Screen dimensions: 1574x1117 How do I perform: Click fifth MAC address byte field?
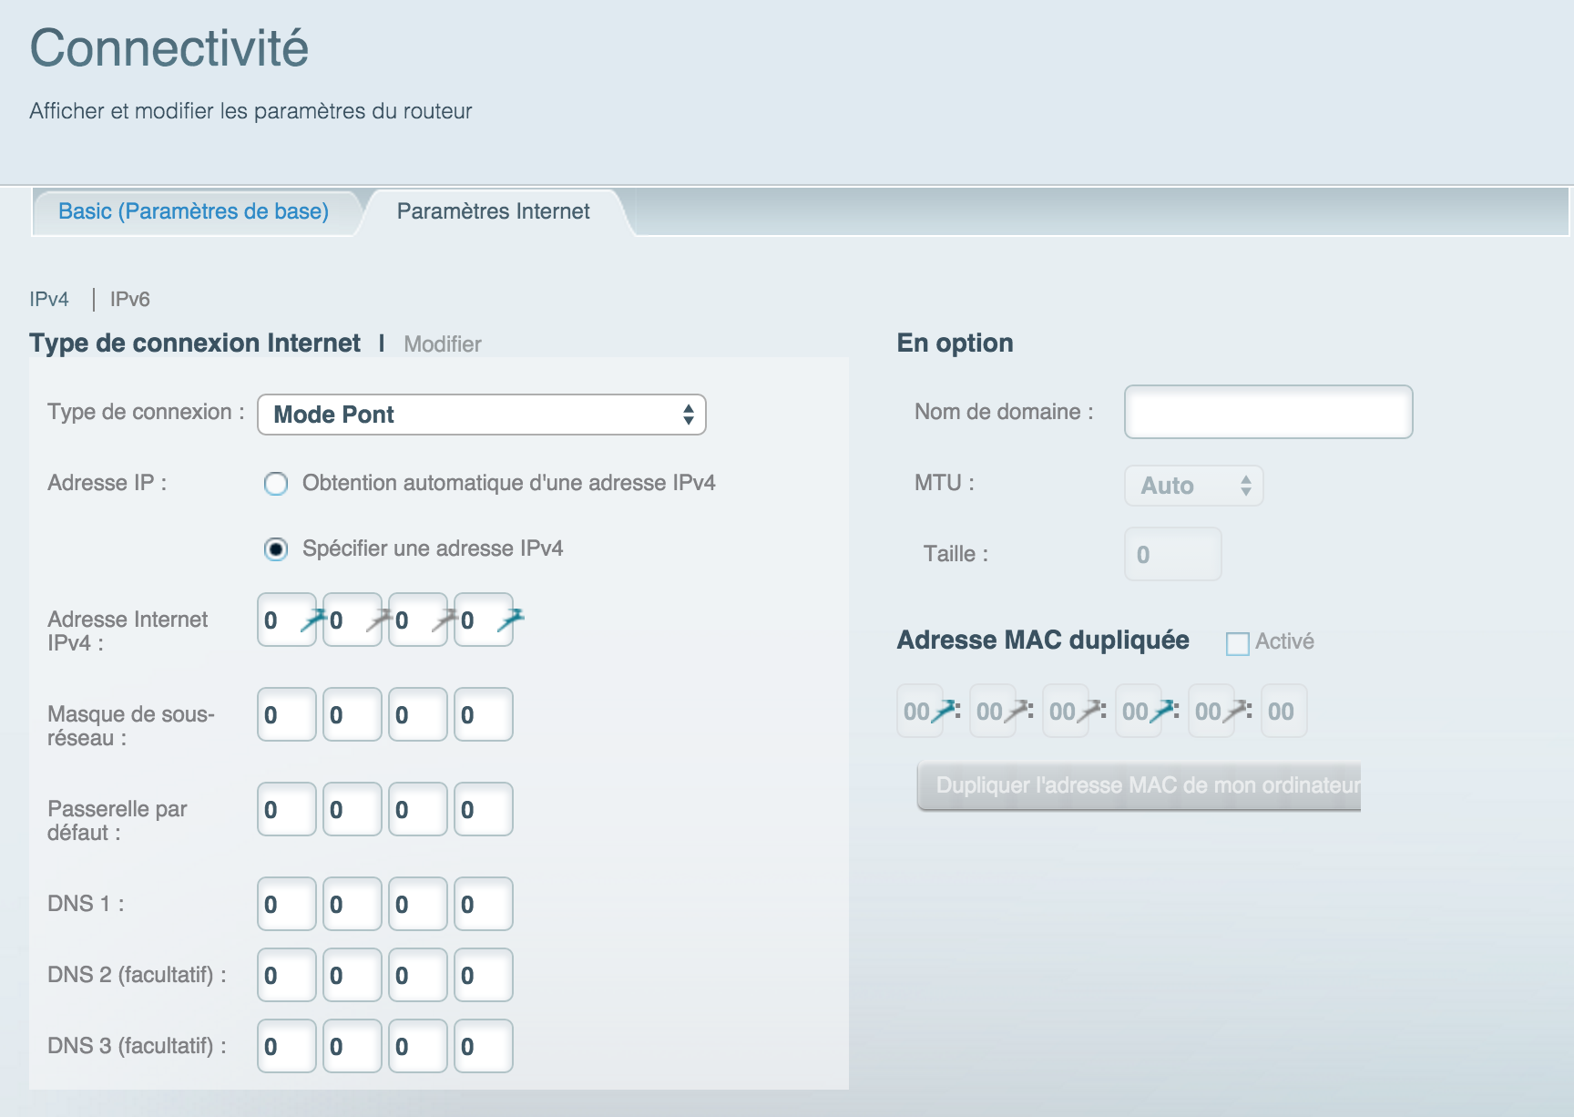tap(1211, 712)
